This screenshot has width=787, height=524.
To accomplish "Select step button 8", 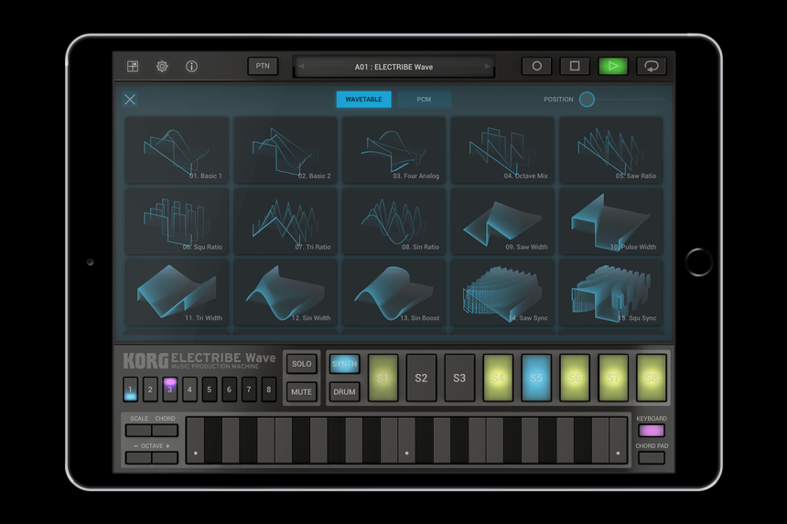I will [x=268, y=390].
